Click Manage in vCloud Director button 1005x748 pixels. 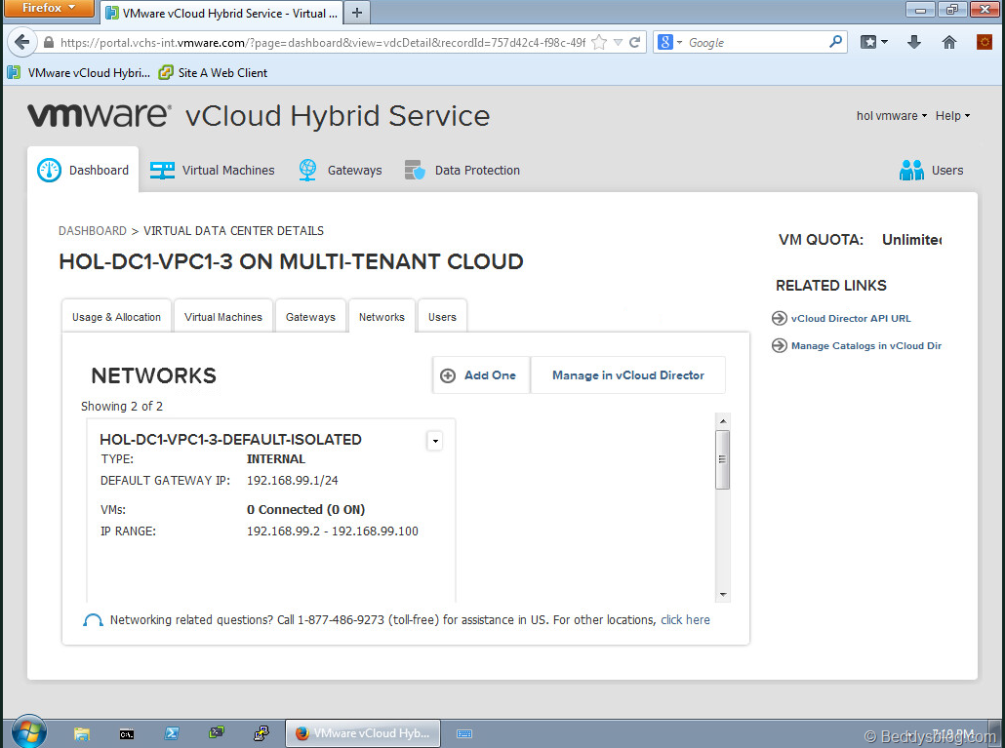pos(628,375)
